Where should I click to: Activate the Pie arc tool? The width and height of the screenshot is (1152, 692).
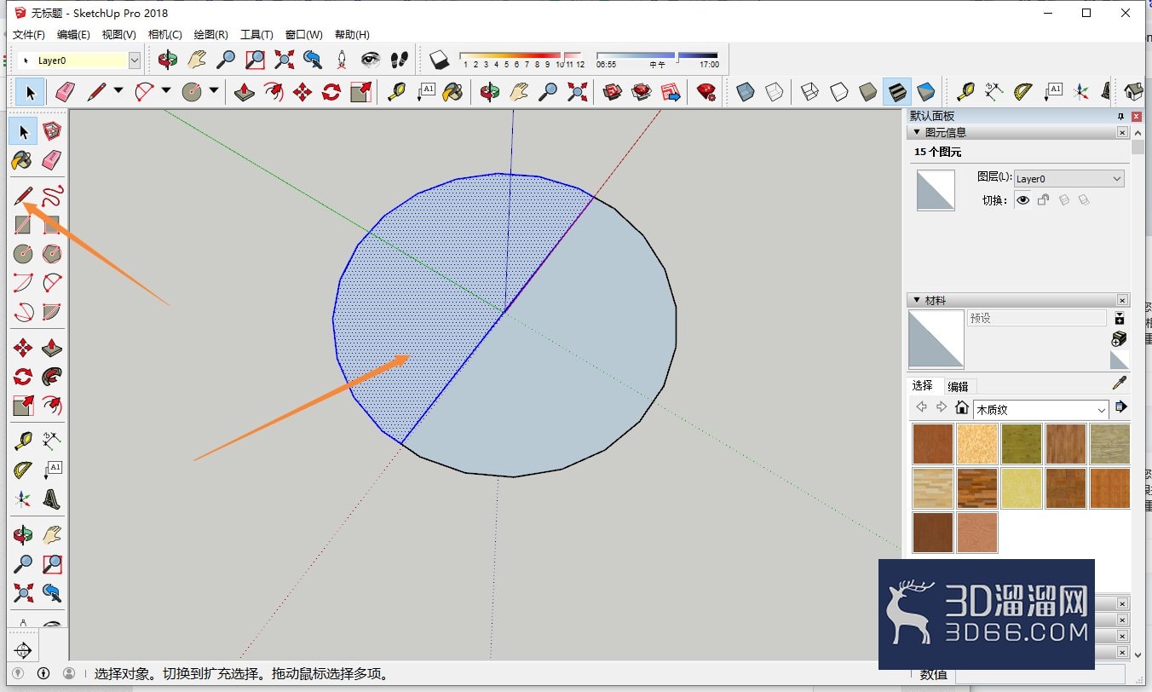[x=52, y=311]
